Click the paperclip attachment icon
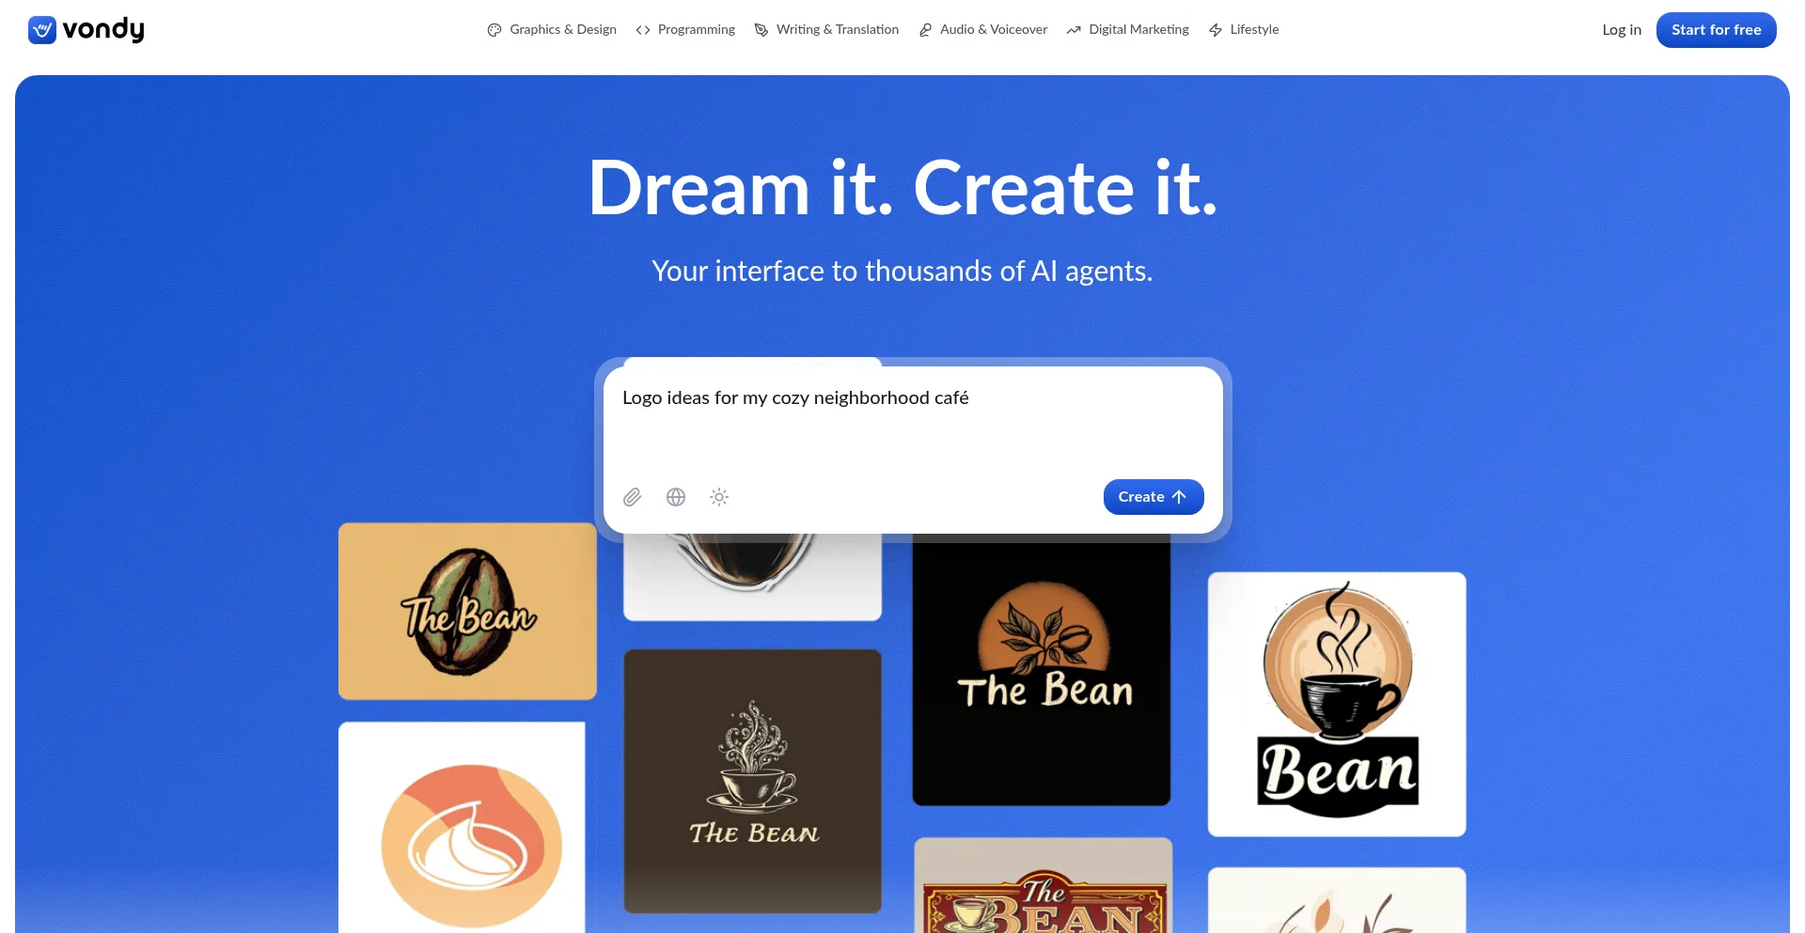The image size is (1805, 933). coord(633,497)
